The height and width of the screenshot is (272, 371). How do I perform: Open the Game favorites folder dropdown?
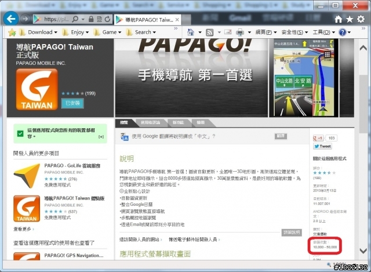pyautogui.click(x=107, y=32)
